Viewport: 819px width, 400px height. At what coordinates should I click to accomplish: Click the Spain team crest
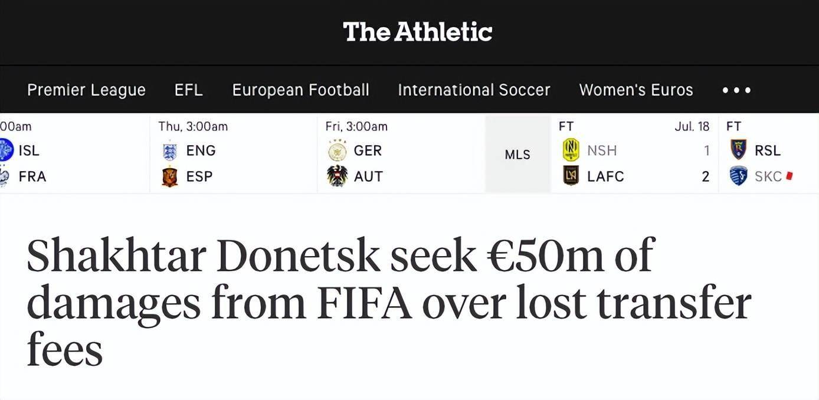coord(170,177)
